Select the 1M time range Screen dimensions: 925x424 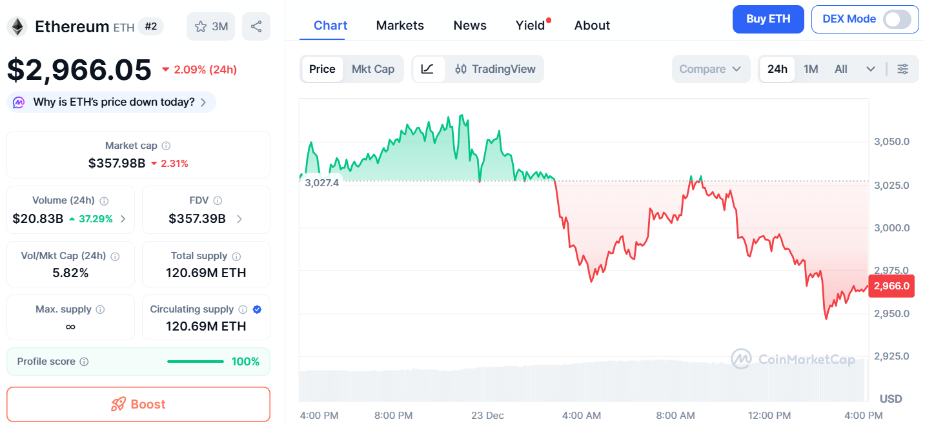click(x=811, y=69)
